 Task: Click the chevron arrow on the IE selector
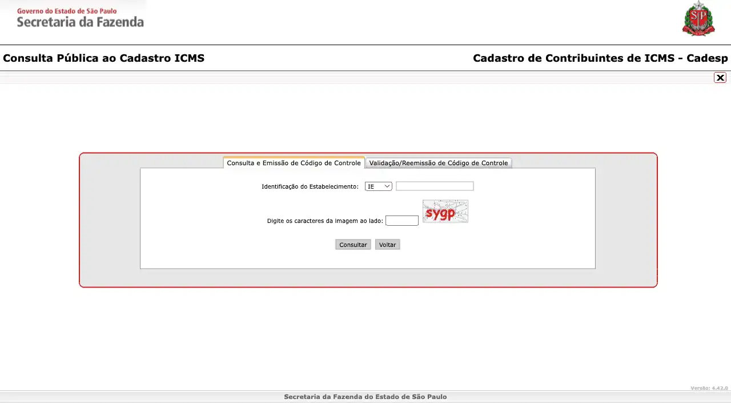pyautogui.click(x=387, y=186)
